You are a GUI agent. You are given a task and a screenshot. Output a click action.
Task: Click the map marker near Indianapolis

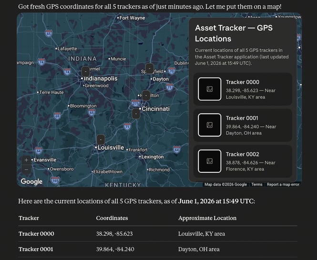(x=86, y=71)
